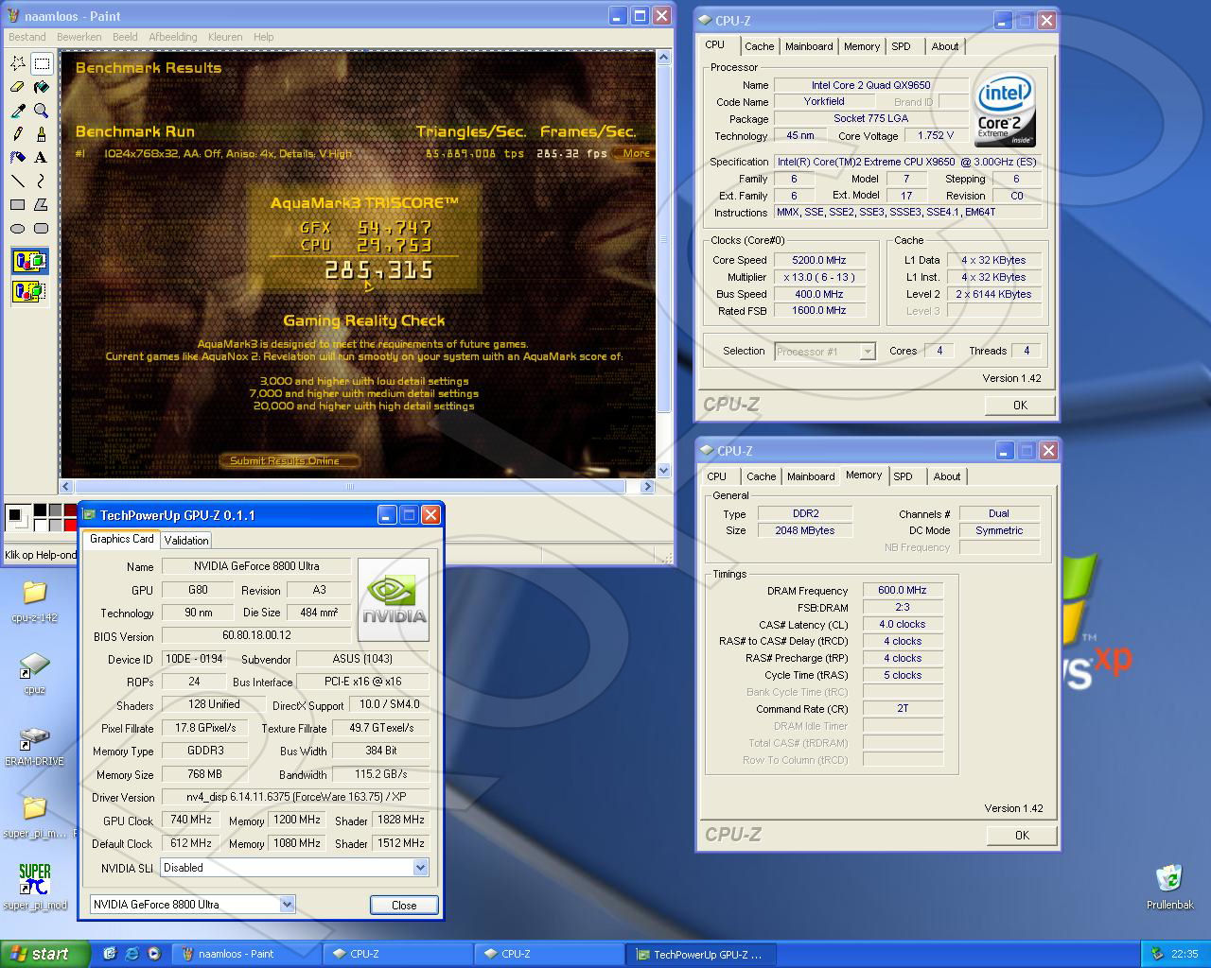Pick the black color swatch in Paint palette
The height and width of the screenshot is (968, 1211).
pyautogui.click(x=40, y=510)
